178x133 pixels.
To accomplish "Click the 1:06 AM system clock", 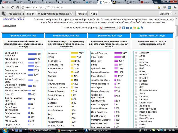I will click(171, 130).
